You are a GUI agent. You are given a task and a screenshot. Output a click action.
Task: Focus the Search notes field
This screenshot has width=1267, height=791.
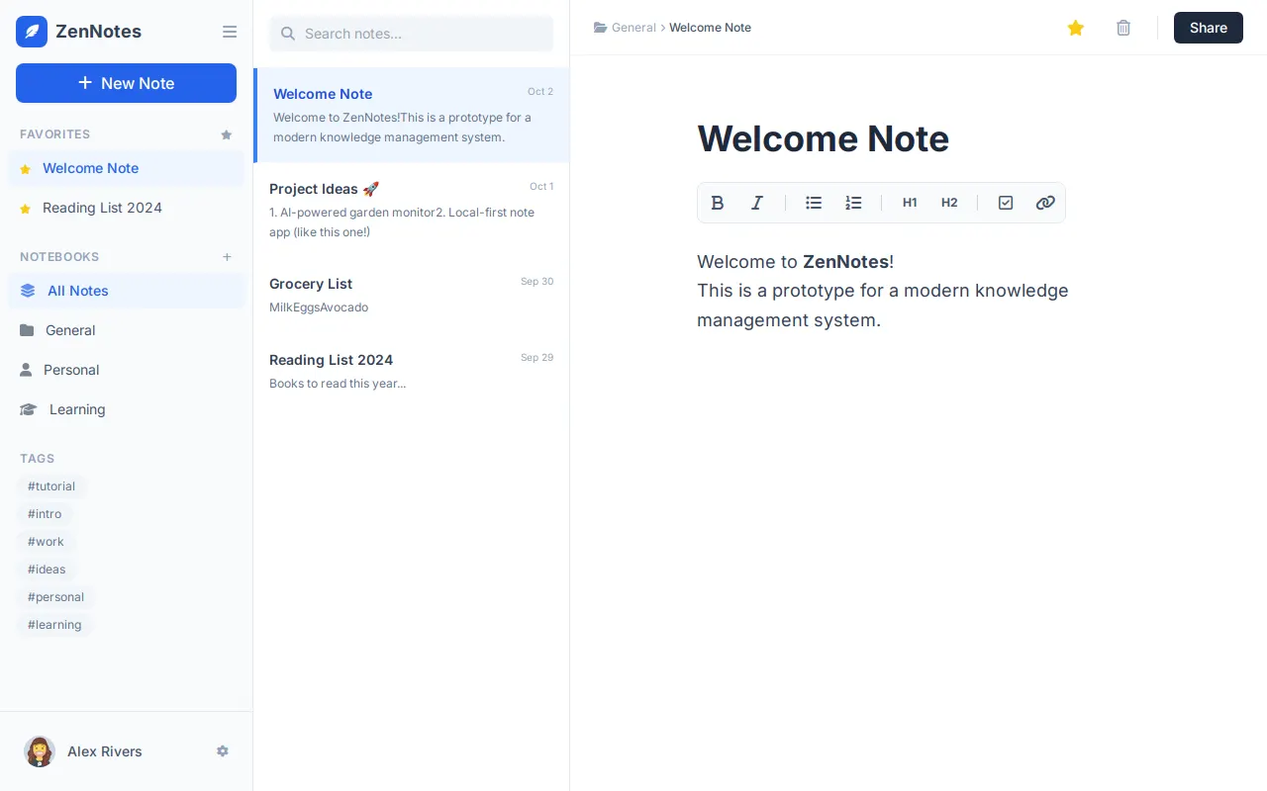pos(412,34)
